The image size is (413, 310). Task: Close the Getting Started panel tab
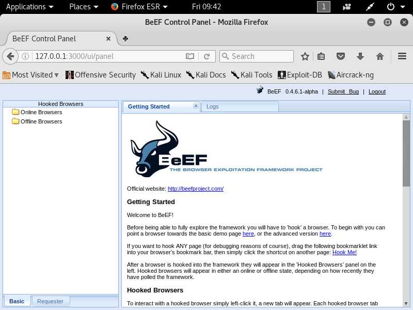click(x=196, y=106)
